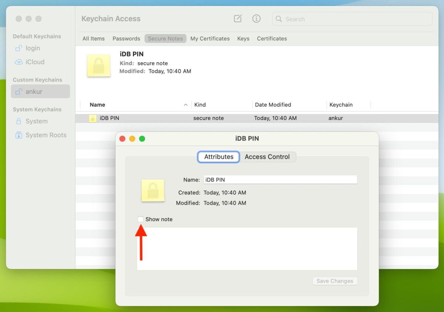The height and width of the screenshot is (312, 444).
Task: Close the iDB PIN dialog with red button
Action: (122, 139)
